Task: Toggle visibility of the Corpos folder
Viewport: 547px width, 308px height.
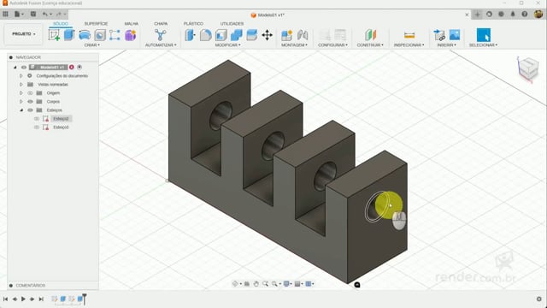Action: (31, 102)
